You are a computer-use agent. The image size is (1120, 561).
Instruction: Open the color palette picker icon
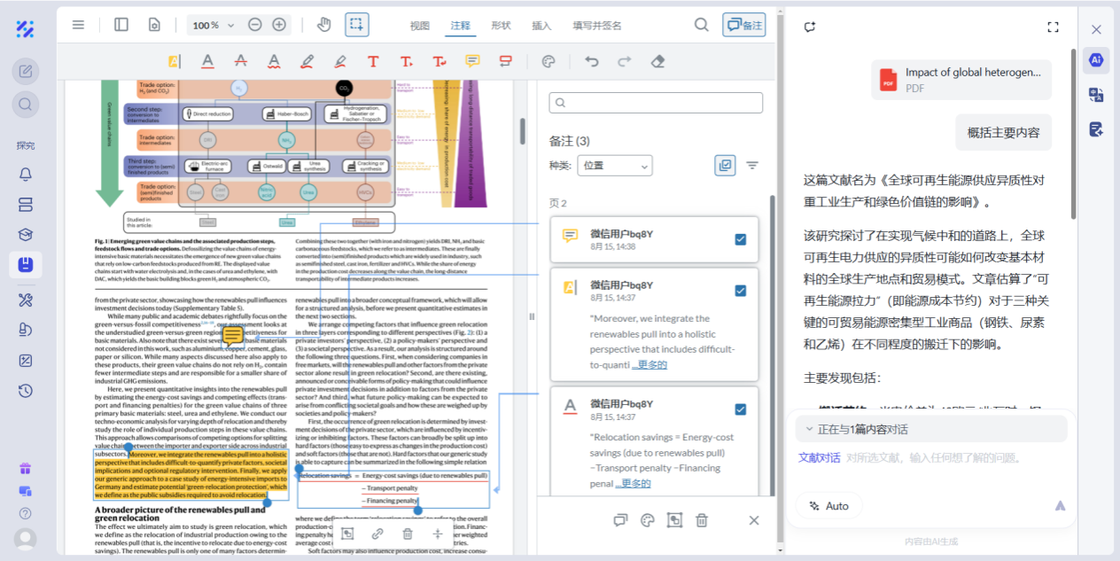pyautogui.click(x=548, y=61)
